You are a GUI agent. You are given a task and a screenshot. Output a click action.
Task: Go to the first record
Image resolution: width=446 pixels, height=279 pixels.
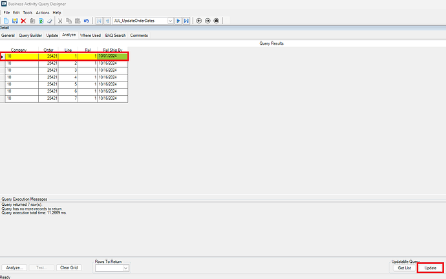pos(99,21)
